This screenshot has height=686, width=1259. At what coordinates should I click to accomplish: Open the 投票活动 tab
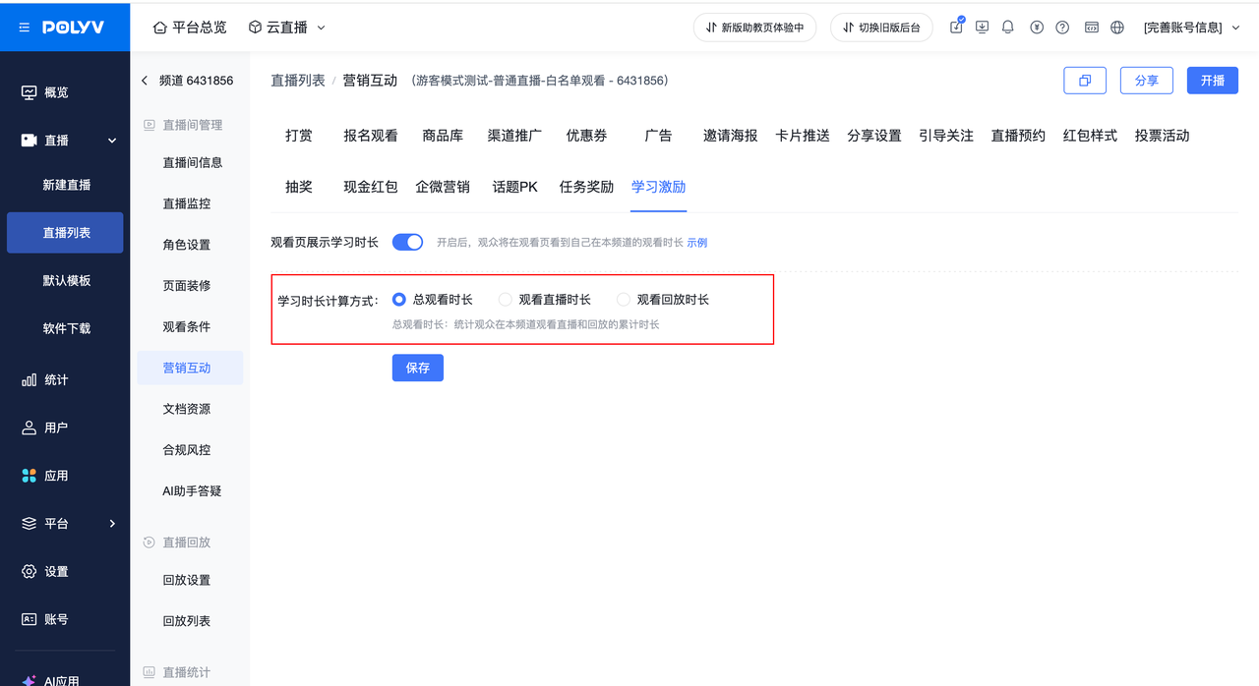coord(1163,136)
